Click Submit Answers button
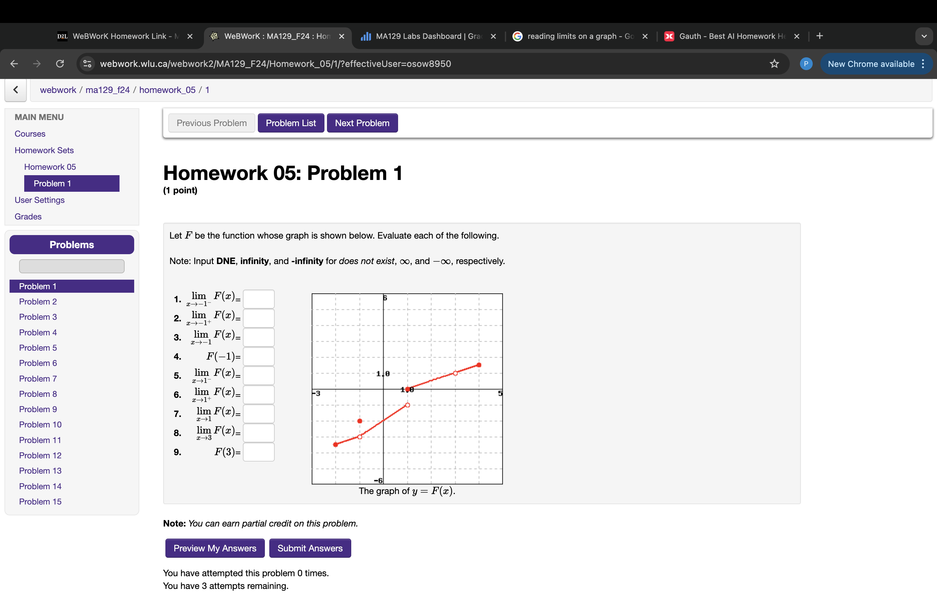937x609 pixels. click(x=310, y=548)
